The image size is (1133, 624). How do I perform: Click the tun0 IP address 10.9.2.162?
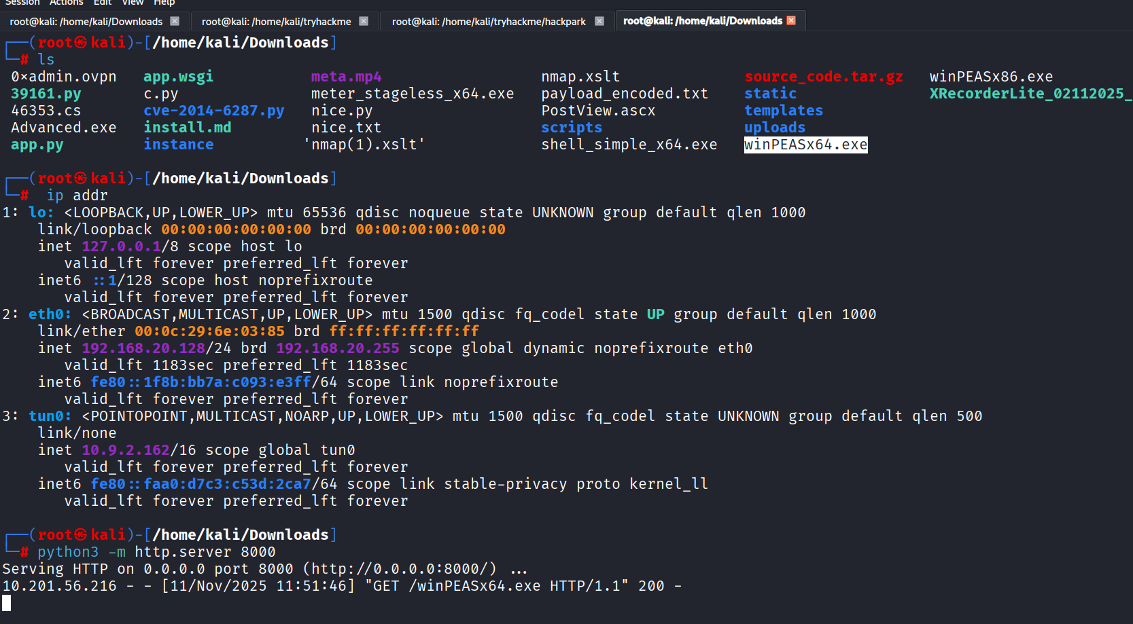coord(126,450)
